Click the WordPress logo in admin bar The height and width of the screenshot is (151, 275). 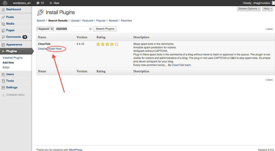5,3
